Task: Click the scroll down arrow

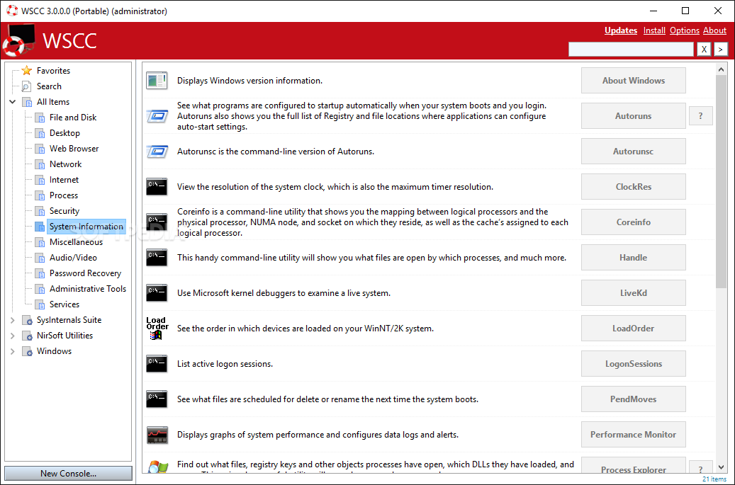Action: 721,467
